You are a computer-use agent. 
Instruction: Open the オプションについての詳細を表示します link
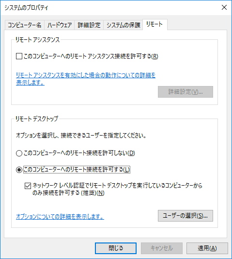click(60, 216)
